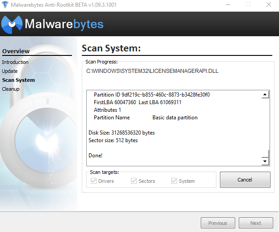The image size is (279, 232).
Task: Toggle the Drivers scan target checkbox
Action: tap(94, 181)
